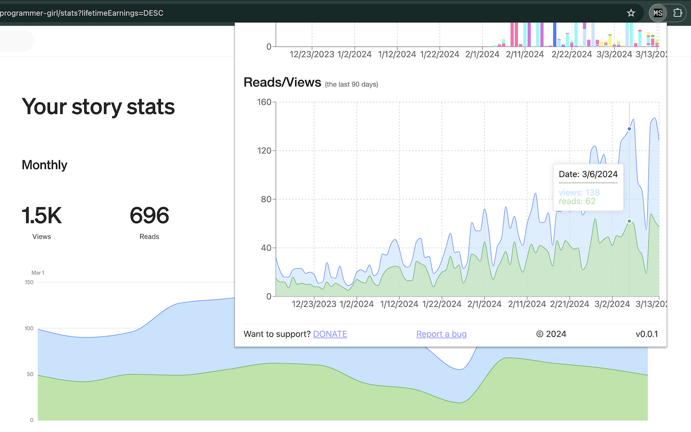Screen dimensions: 691x432
Task: Hide the date tooltip for 3/6/2024
Action: point(588,174)
